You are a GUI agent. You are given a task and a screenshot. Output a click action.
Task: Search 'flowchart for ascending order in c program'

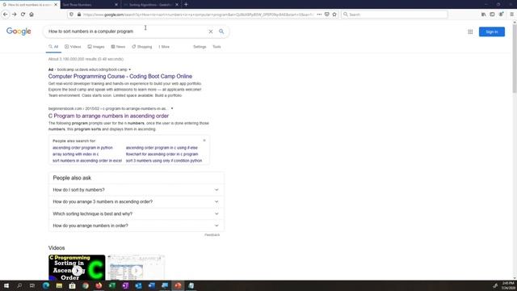(x=162, y=154)
